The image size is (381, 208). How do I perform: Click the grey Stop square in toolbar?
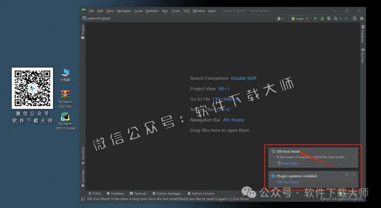pos(346,19)
